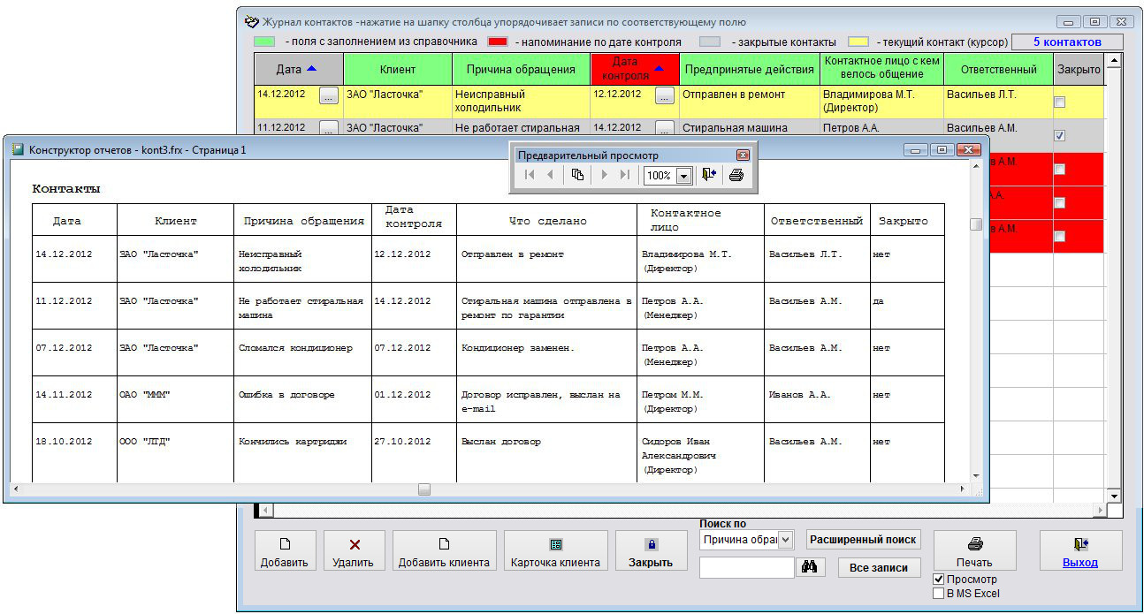Sort by Причина обращения column header
This screenshot has width=1144, height=614.
tap(522, 69)
